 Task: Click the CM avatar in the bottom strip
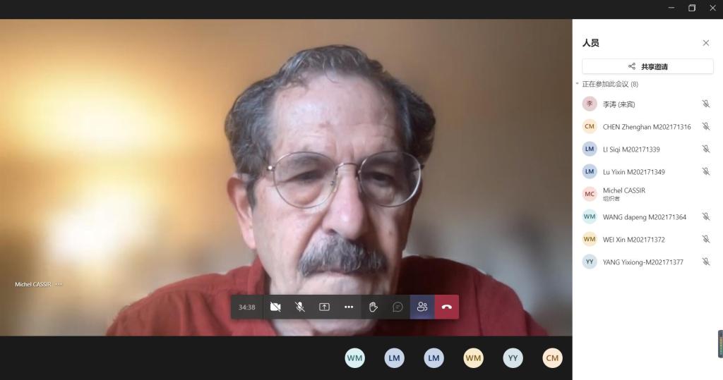(x=552, y=358)
